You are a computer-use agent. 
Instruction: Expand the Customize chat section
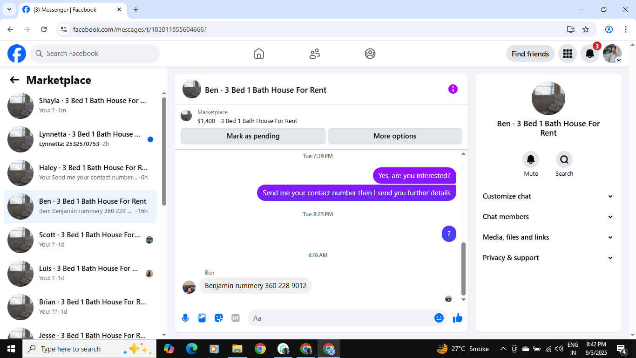click(x=548, y=196)
